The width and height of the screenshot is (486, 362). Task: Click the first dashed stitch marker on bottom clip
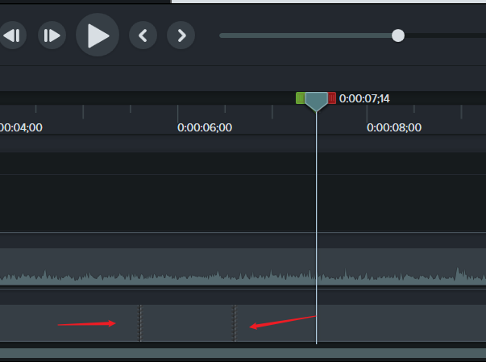pyautogui.click(x=140, y=323)
